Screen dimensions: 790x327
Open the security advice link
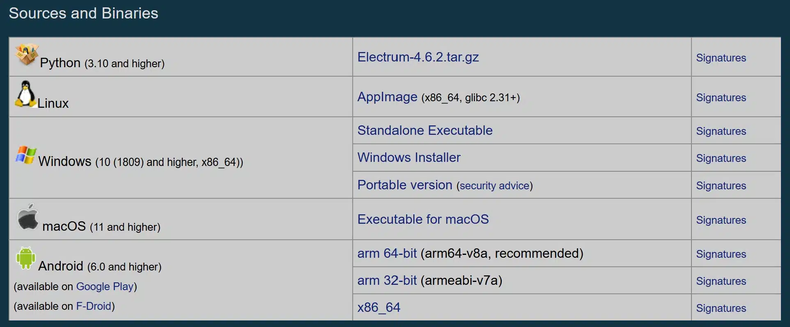coord(494,186)
